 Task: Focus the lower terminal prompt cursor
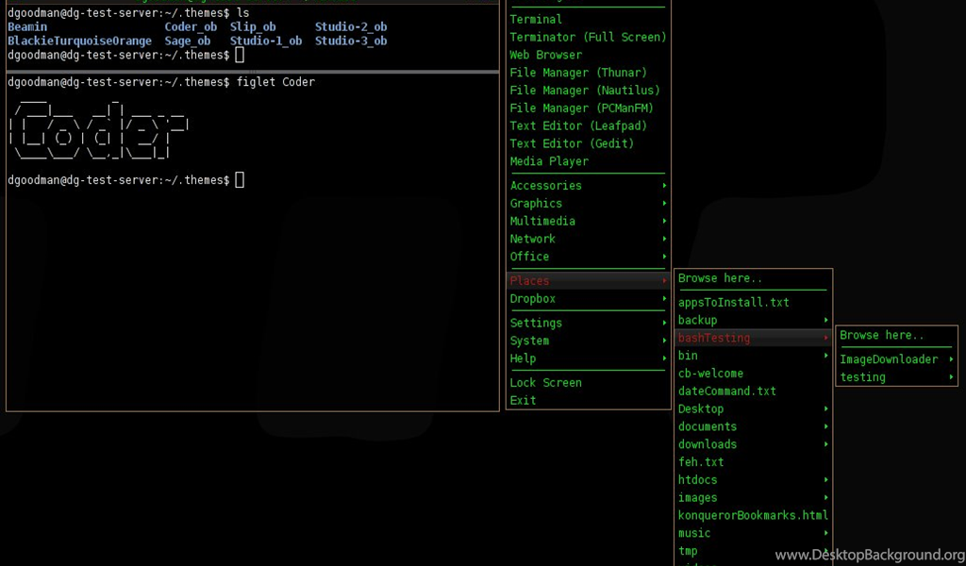point(240,180)
